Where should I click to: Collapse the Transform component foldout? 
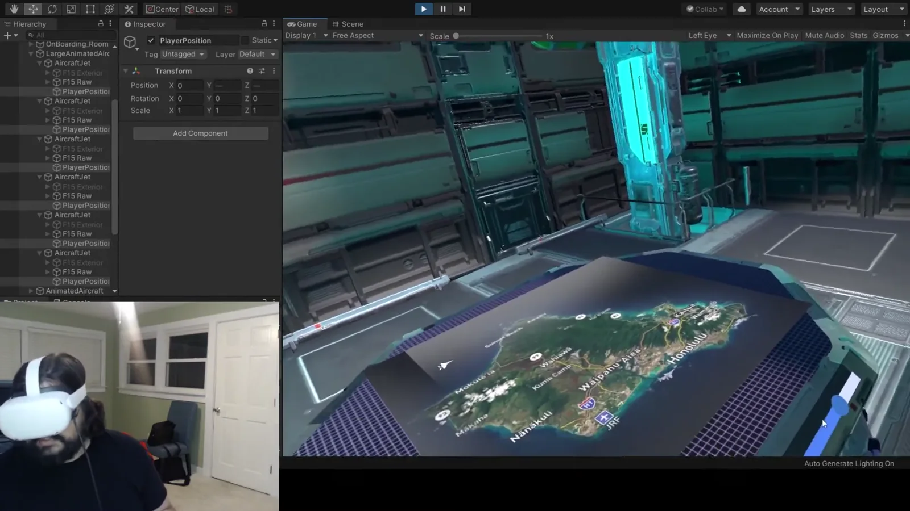pyautogui.click(x=126, y=71)
